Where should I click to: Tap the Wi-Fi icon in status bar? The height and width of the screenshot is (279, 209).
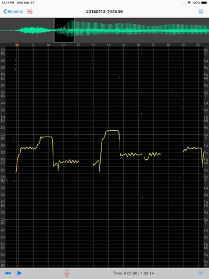tap(189, 3)
